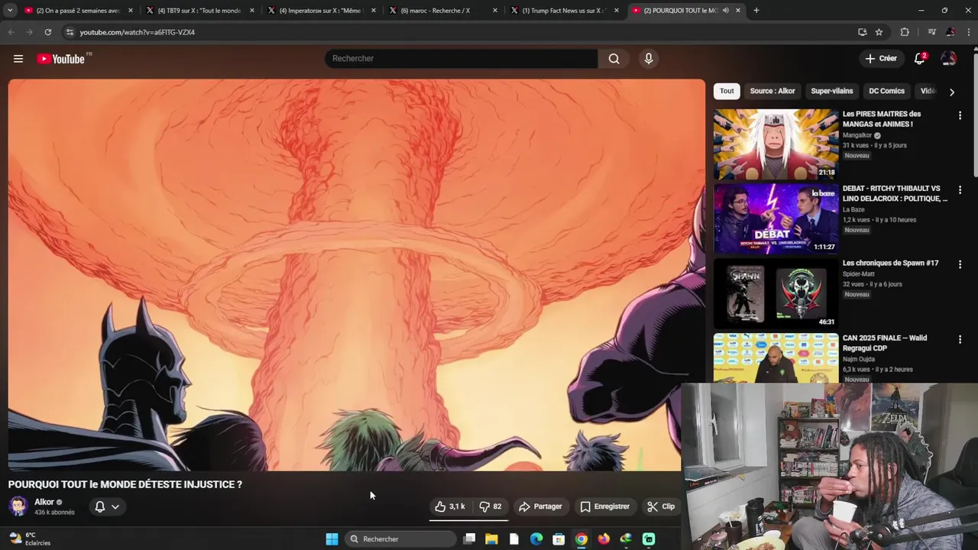Open the site information icon in address bar
Image resolution: width=978 pixels, height=550 pixels.
click(70, 32)
